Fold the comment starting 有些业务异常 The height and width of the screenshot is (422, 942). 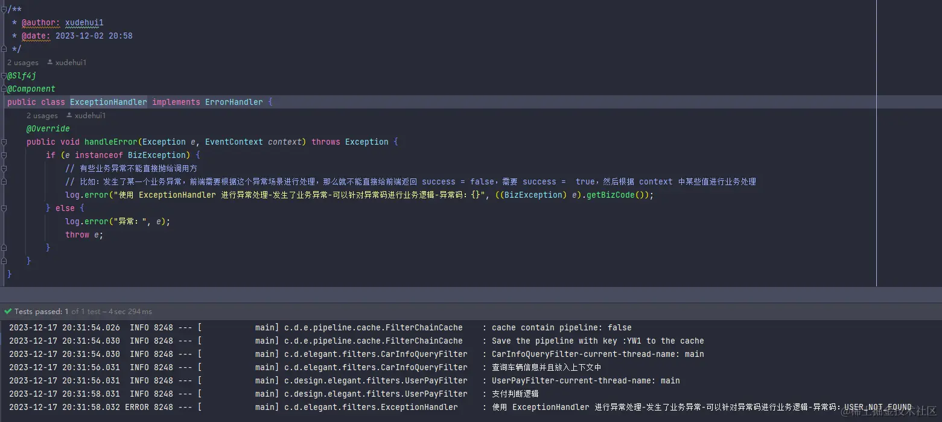[4, 168]
